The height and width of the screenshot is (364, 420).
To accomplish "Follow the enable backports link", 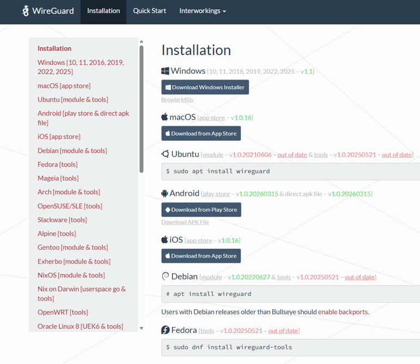I will pos(343,312).
